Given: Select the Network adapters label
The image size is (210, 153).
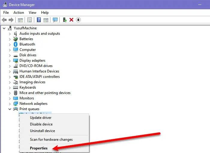Looking at the screenshot, I should pyautogui.click(x=34, y=104).
